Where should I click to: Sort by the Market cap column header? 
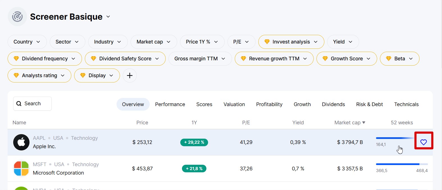tap(350, 123)
